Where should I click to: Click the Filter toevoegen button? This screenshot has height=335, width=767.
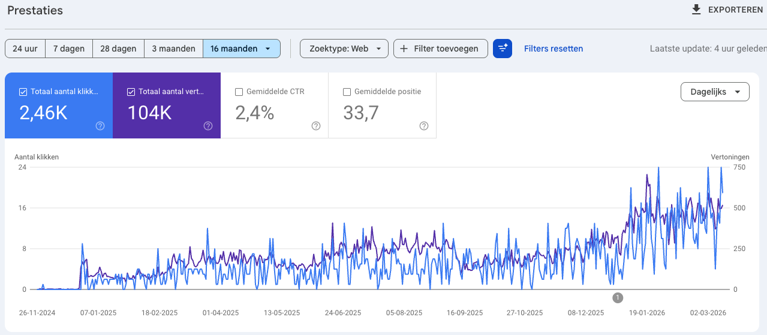(441, 49)
